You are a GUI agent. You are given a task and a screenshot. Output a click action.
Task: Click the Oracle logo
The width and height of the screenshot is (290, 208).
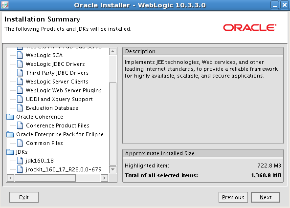point(250,28)
